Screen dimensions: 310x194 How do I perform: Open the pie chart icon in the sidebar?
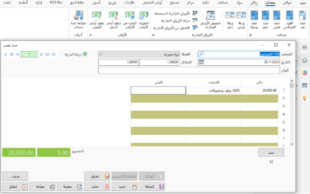(304, 72)
